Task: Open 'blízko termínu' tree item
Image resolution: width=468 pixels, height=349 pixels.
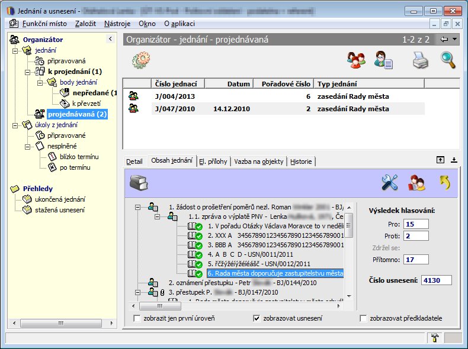Action: pyautogui.click(x=79, y=157)
